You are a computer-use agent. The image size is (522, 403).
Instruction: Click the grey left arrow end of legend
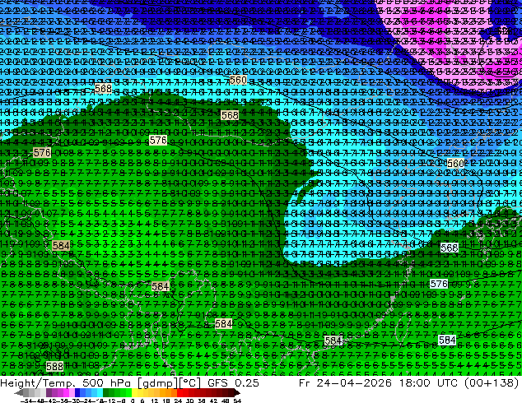19,393
